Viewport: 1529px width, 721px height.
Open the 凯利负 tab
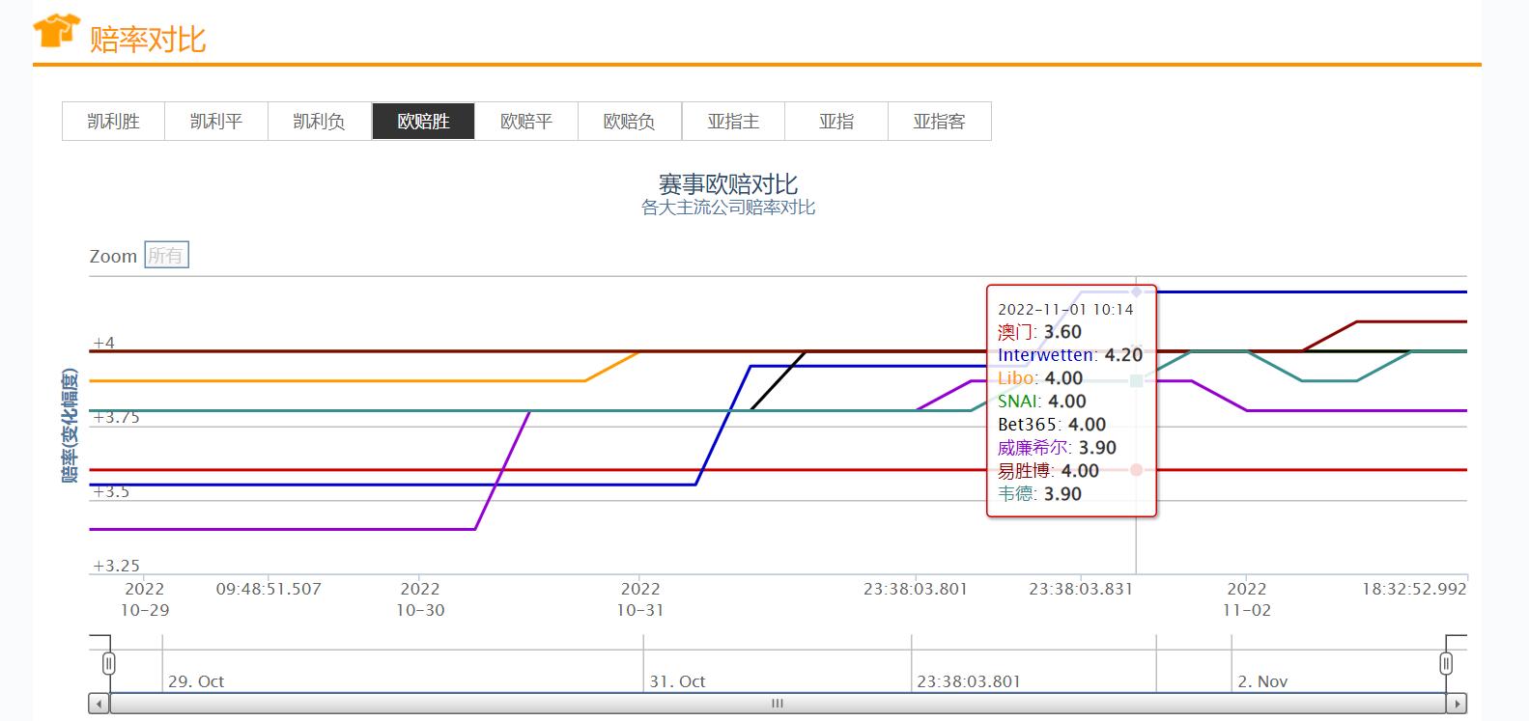tap(320, 122)
